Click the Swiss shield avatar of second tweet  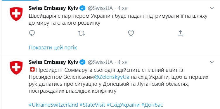(x=16, y=67)
